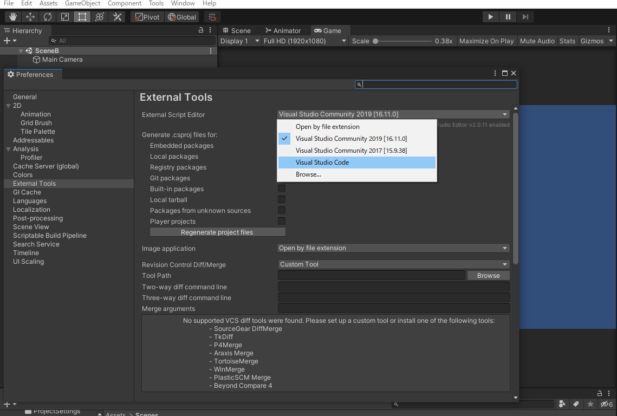Browse for a Revision Control tool path
This screenshot has width=617, height=416.
click(488, 276)
